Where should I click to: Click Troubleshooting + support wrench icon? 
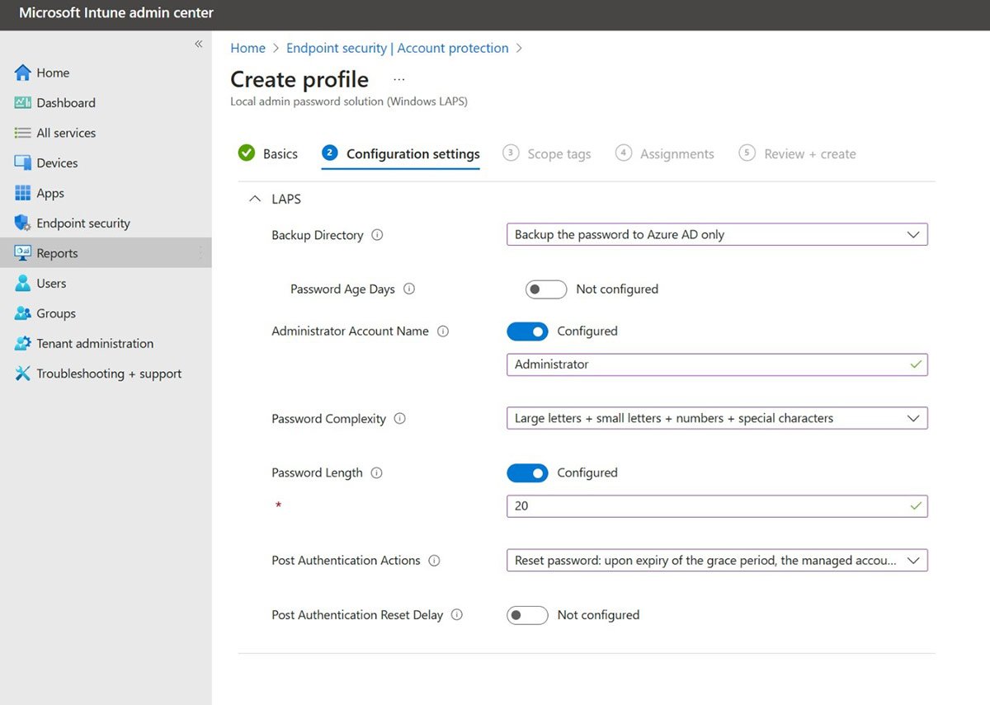(x=22, y=374)
